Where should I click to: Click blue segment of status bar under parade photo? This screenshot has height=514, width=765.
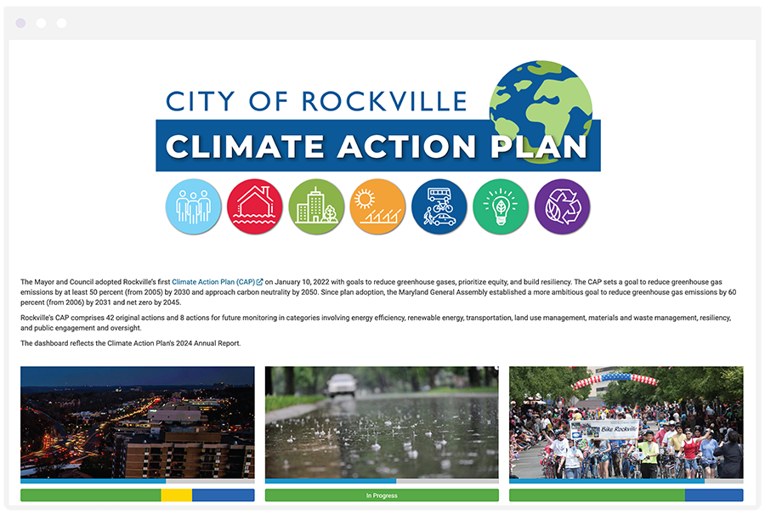point(714,495)
